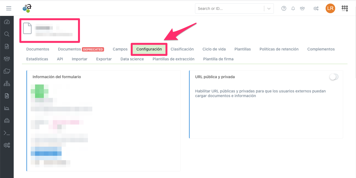Image resolution: width=356 pixels, height=178 pixels.
Task: Open the users group icon in sidebar
Action: 7,59
